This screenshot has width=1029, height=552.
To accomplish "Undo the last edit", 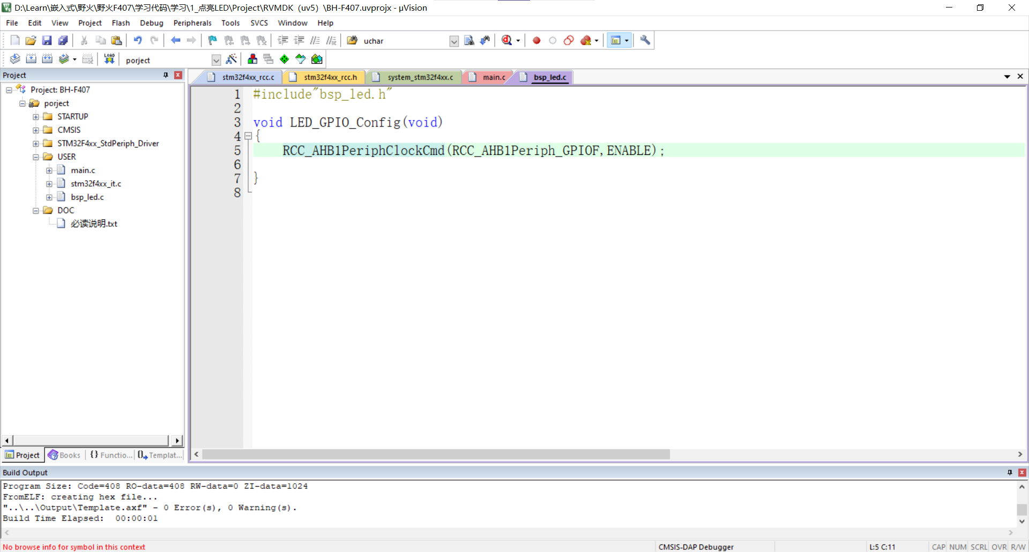I will click(x=138, y=40).
